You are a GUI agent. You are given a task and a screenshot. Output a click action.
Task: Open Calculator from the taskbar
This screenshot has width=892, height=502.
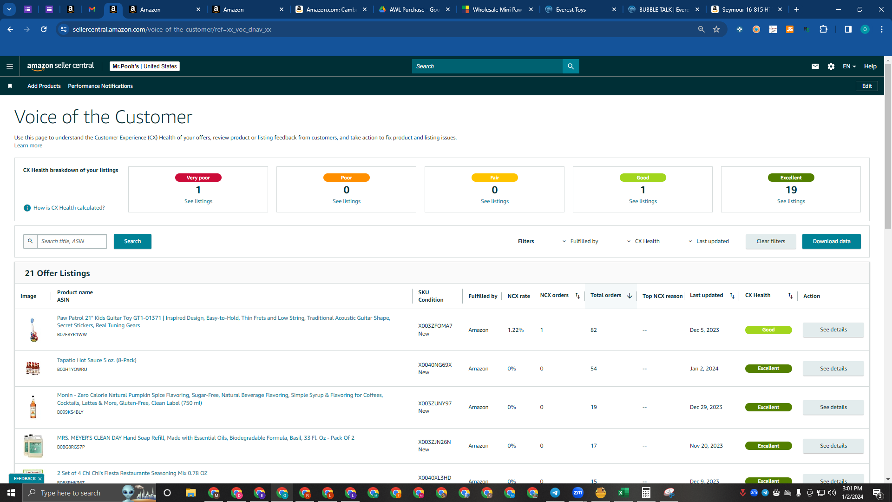click(646, 493)
